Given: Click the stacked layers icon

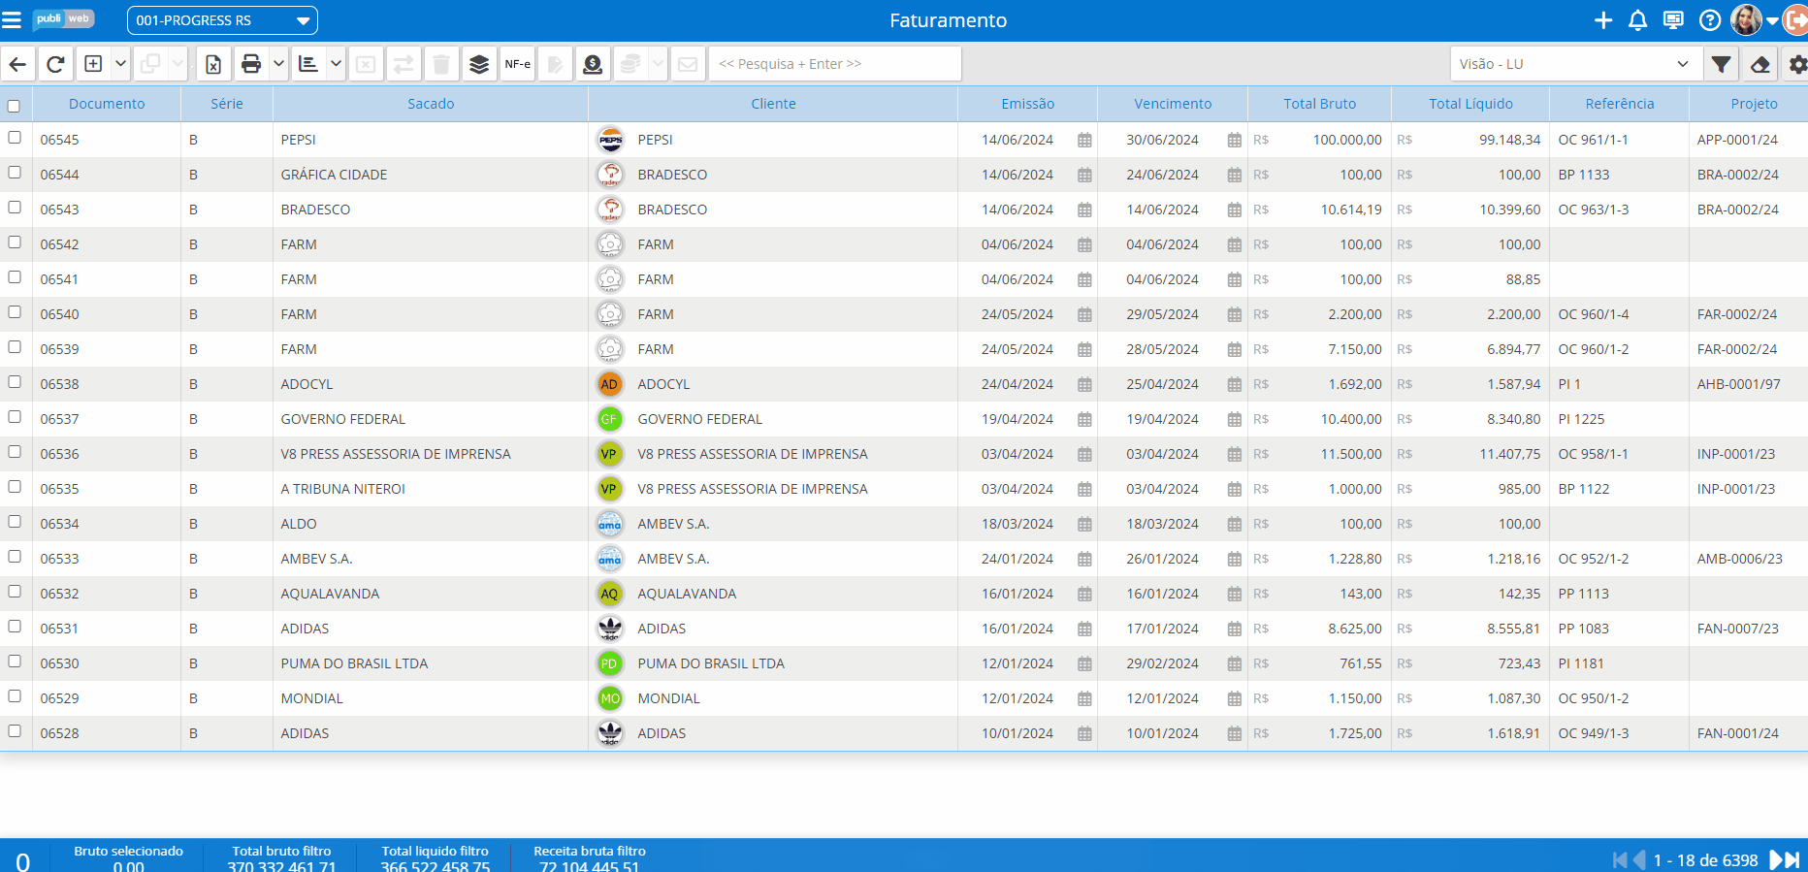Looking at the screenshot, I should click(479, 64).
